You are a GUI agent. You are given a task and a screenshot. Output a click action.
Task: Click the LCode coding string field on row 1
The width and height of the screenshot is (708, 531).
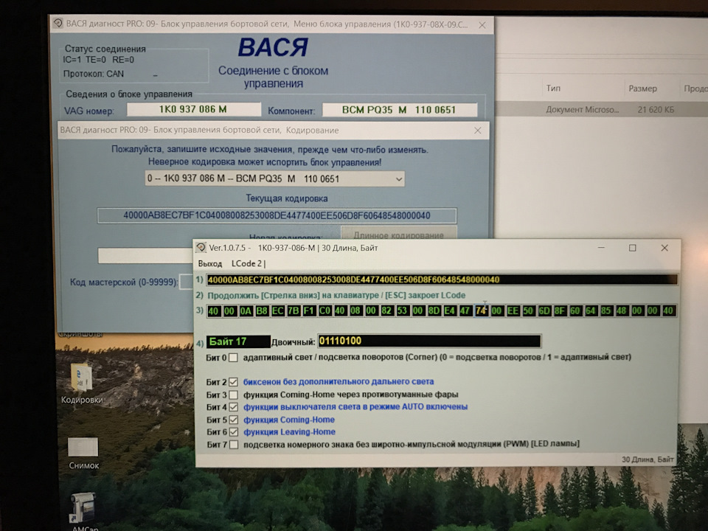click(x=442, y=280)
